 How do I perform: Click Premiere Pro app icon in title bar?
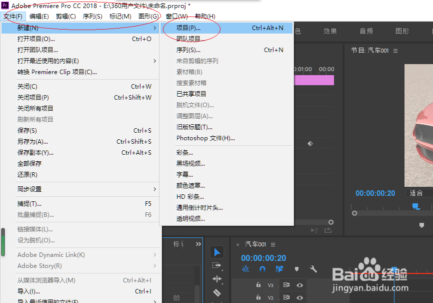pyautogui.click(x=5, y=5)
